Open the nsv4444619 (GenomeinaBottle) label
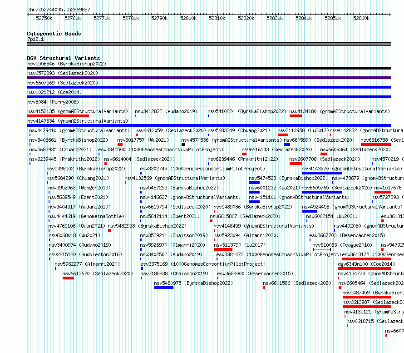 [x=86, y=216]
